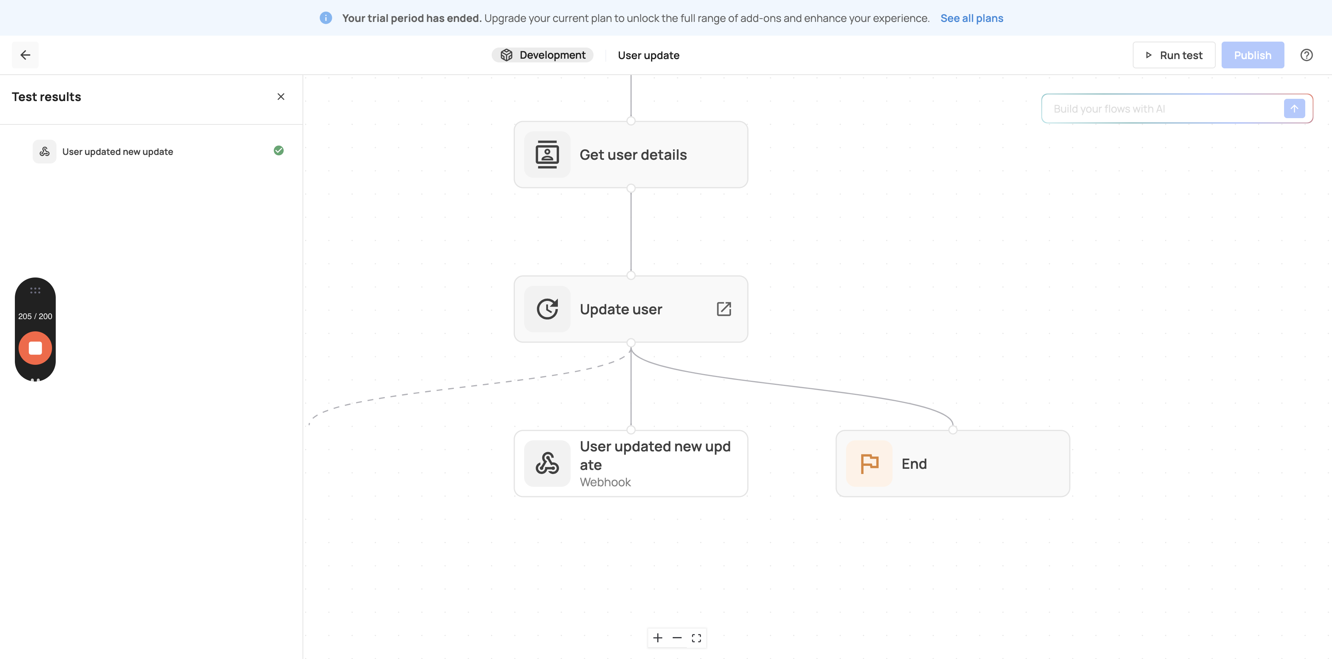Submit AI prompt with arrow button
The width and height of the screenshot is (1332, 659).
point(1294,108)
